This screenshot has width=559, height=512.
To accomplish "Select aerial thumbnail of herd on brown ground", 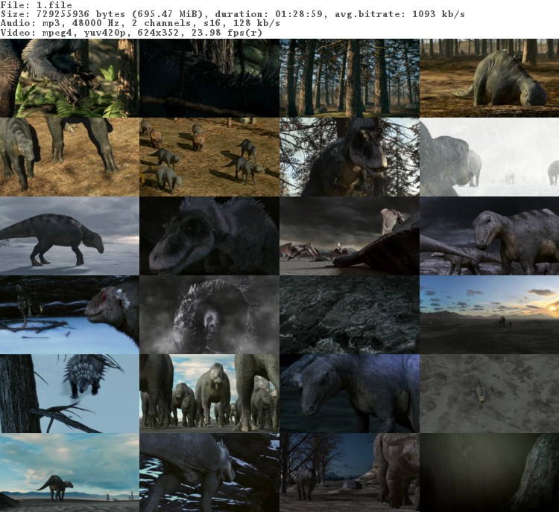I will [x=209, y=157].
